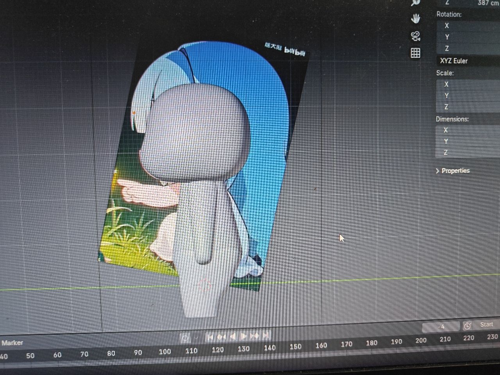Toggle the auto keying record button
The width and height of the screenshot is (500, 375).
coord(186,337)
